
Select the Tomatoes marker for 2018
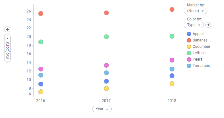(x=172, y=69)
